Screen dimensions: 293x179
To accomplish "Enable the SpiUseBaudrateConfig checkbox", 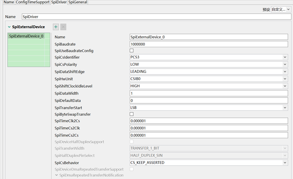I will tap(132, 51).
